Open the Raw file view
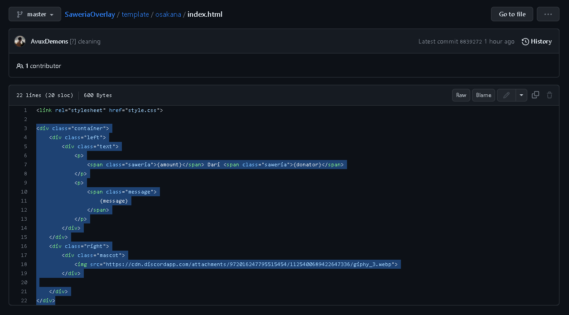The height and width of the screenshot is (315, 569). pos(461,95)
